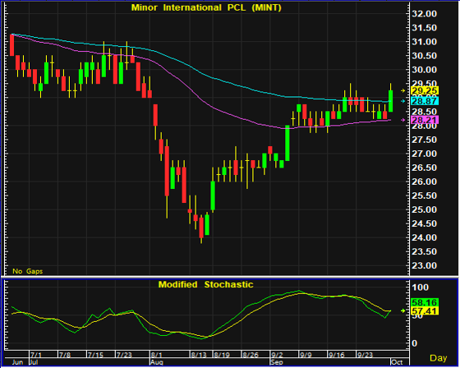Select the 8/13 date marker on time axis
Viewport: 460px width, 368px height.
tap(199, 355)
